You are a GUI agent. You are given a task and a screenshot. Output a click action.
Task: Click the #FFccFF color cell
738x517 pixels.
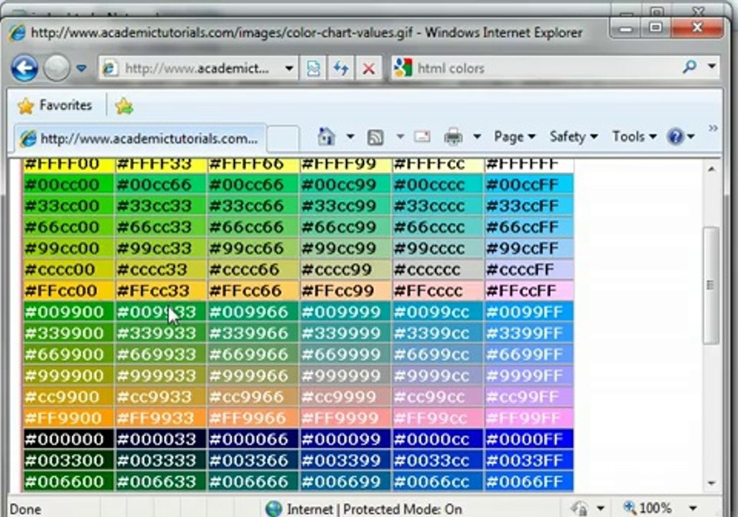click(529, 291)
